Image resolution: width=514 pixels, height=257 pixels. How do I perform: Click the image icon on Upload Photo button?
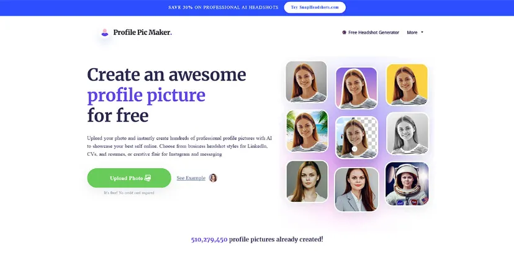coord(148,178)
